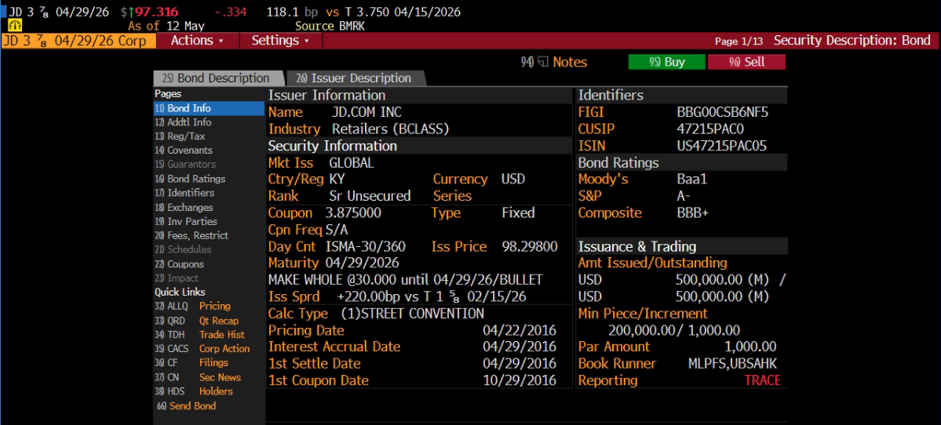Click Book Runner MLPFS,UBSAHK
This screenshot has height=425, width=941.
(732, 364)
